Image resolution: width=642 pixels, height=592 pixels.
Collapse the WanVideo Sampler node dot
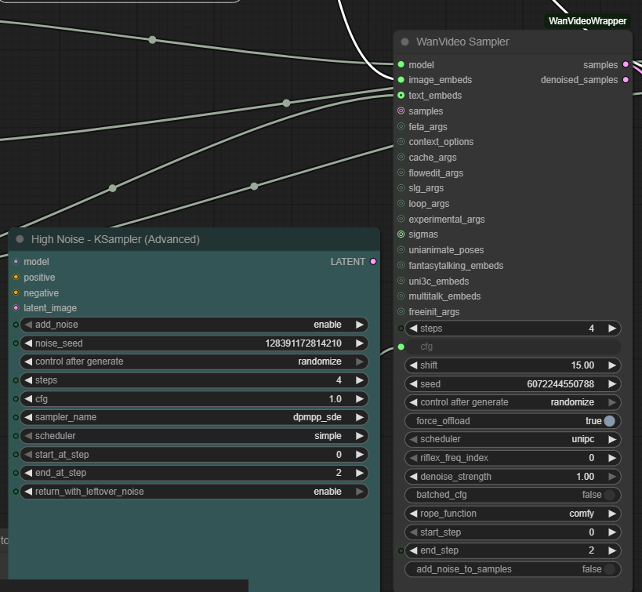point(404,42)
